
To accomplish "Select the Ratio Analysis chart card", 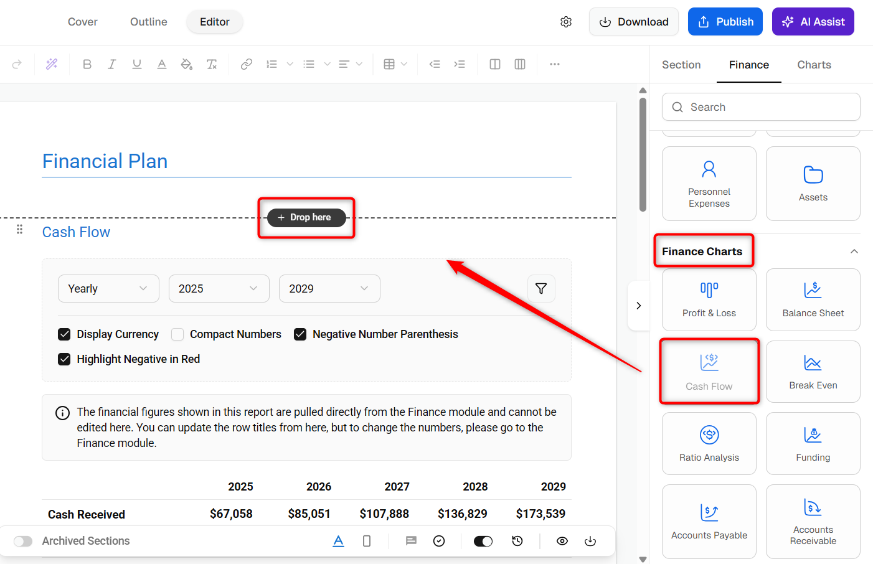I will point(709,444).
